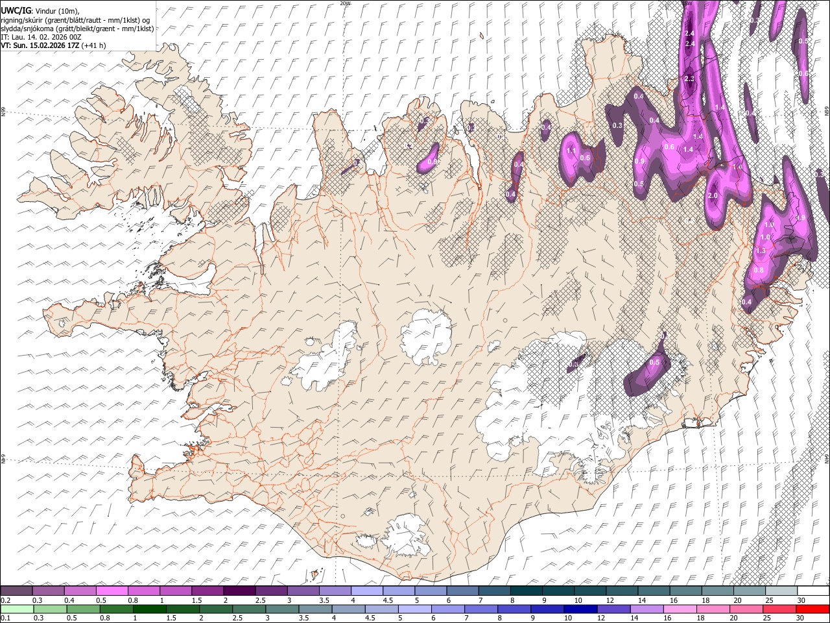Pick the bright pink swatch between 0.5 and 0.8 in the snow legend
The height and width of the screenshot is (623, 830).
(112, 591)
